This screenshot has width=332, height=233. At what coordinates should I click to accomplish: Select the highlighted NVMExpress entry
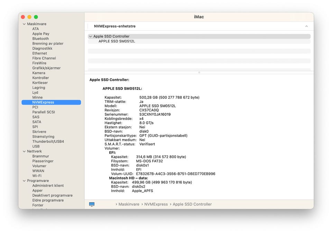[51, 102]
